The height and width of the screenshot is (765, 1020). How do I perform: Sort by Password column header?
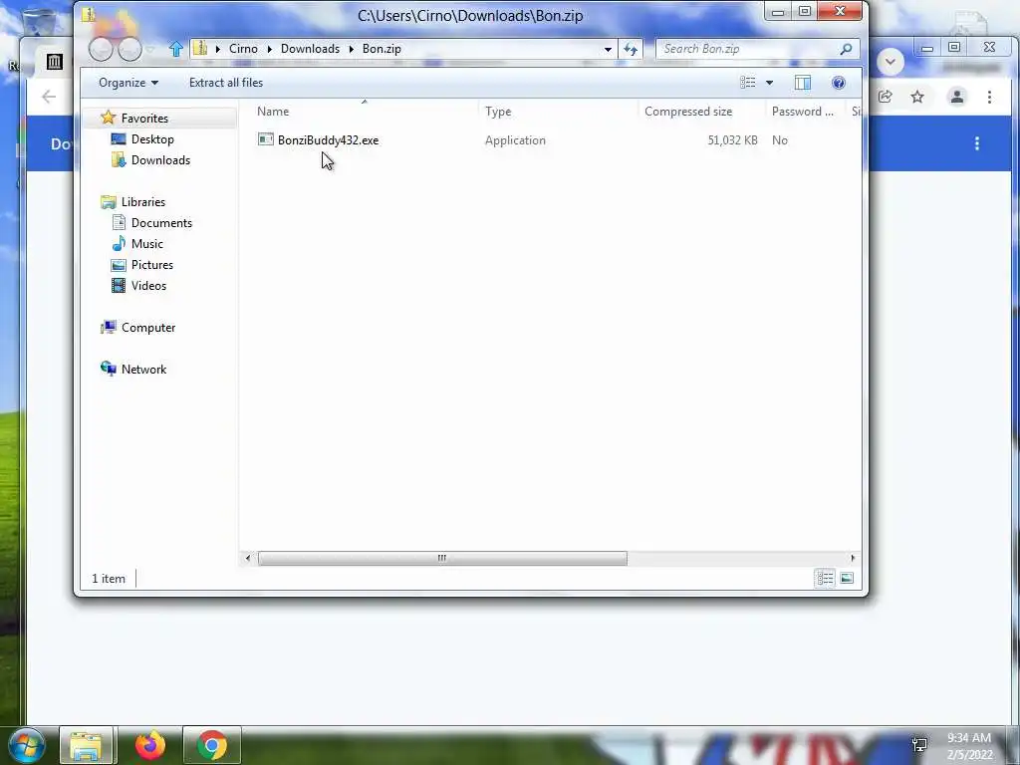[x=802, y=112]
